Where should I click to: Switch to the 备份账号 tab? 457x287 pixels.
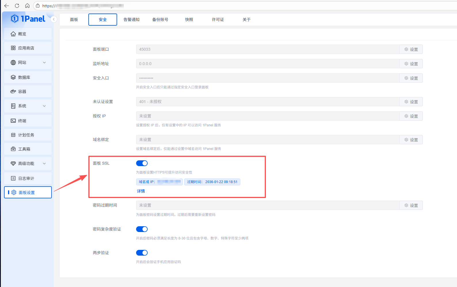pyautogui.click(x=160, y=20)
